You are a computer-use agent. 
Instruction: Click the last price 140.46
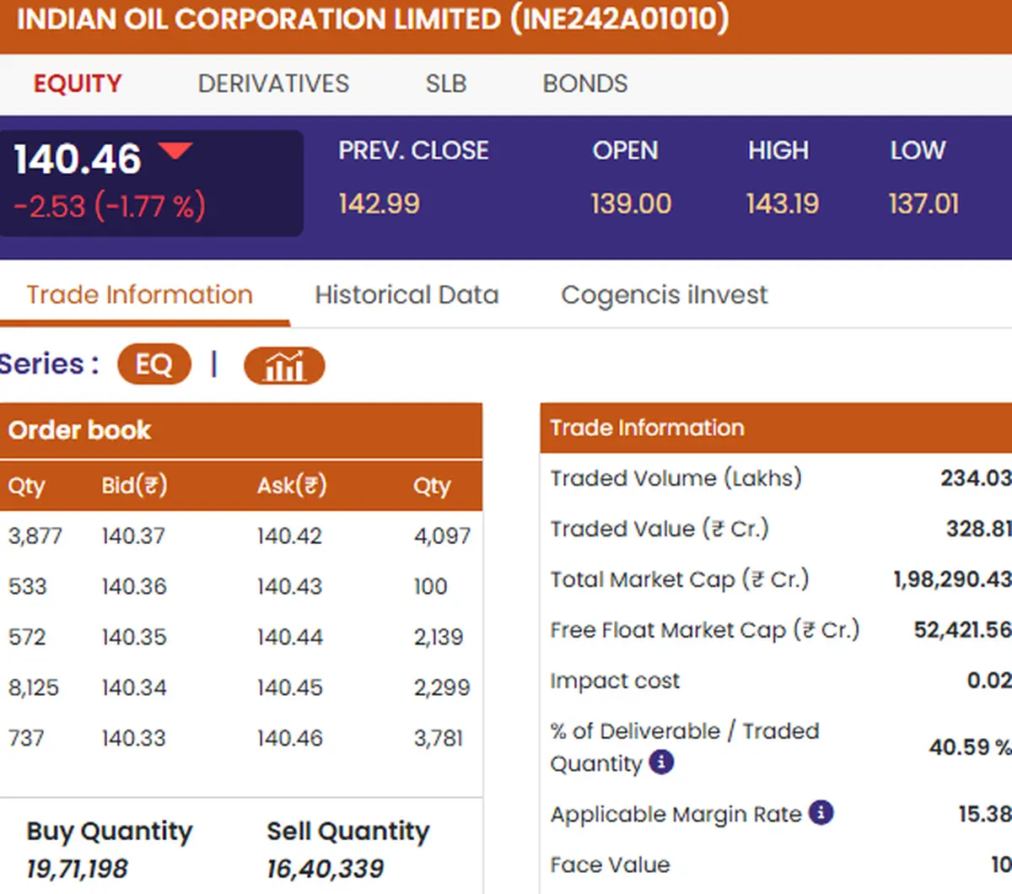pyautogui.click(x=78, y=159)
